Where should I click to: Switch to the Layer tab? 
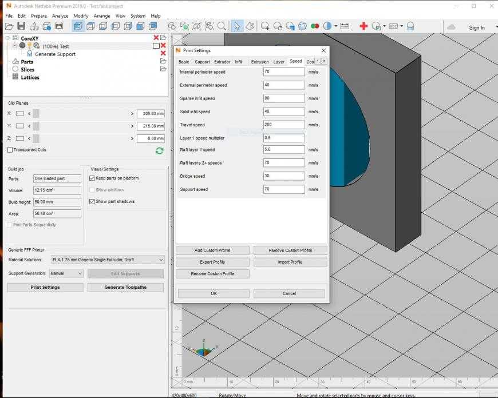279,62
